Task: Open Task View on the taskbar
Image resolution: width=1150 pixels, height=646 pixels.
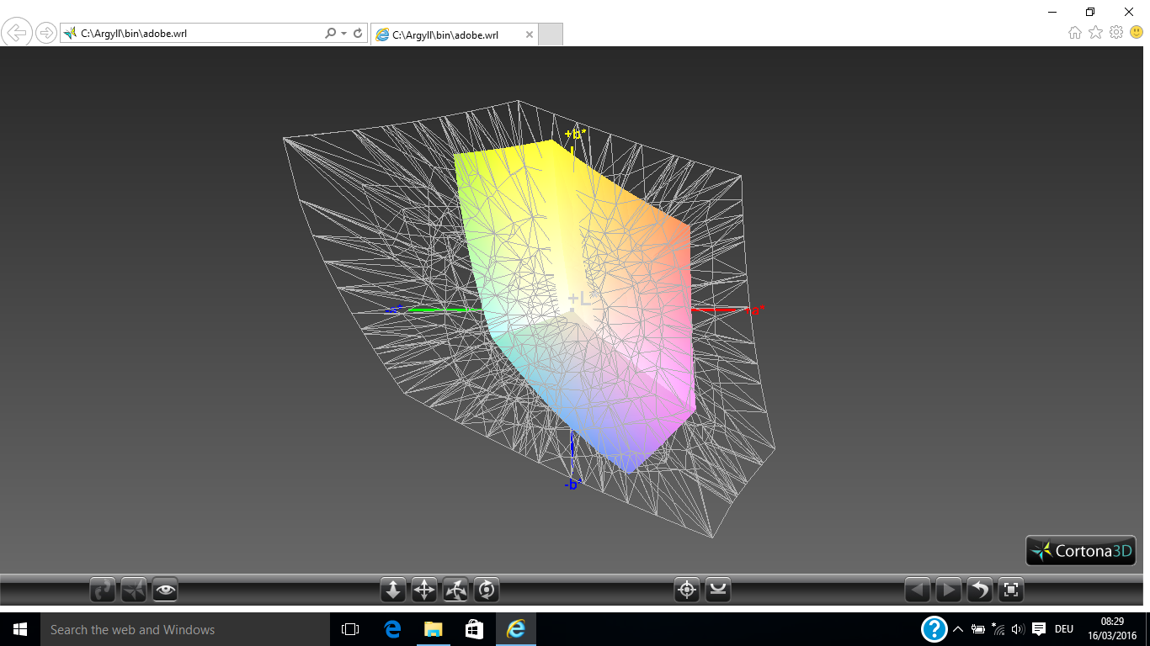Action: click(350, 629)
